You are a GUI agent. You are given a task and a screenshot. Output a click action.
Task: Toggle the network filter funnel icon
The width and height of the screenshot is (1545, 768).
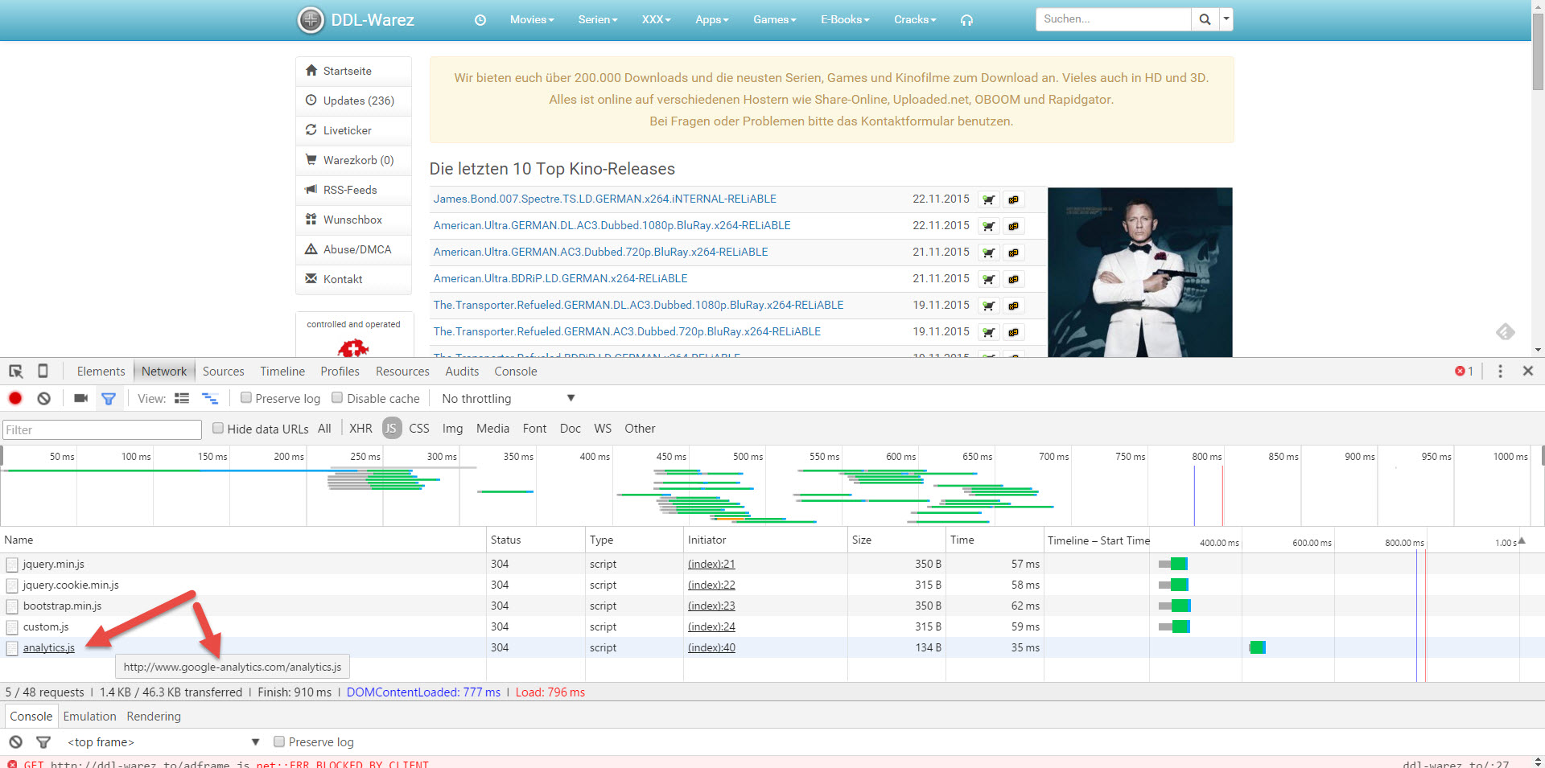[x=109, y=398]
